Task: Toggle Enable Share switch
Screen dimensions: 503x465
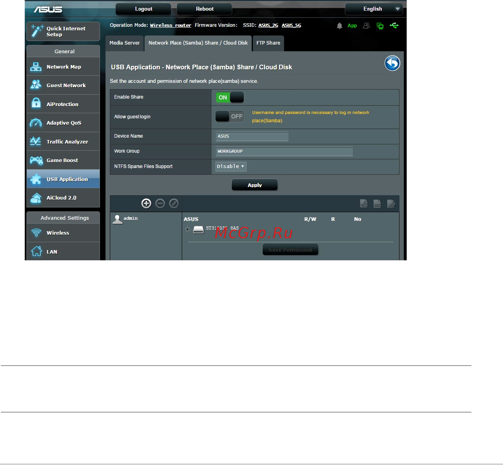Action: pyautogui.click(x=230, y=97)
